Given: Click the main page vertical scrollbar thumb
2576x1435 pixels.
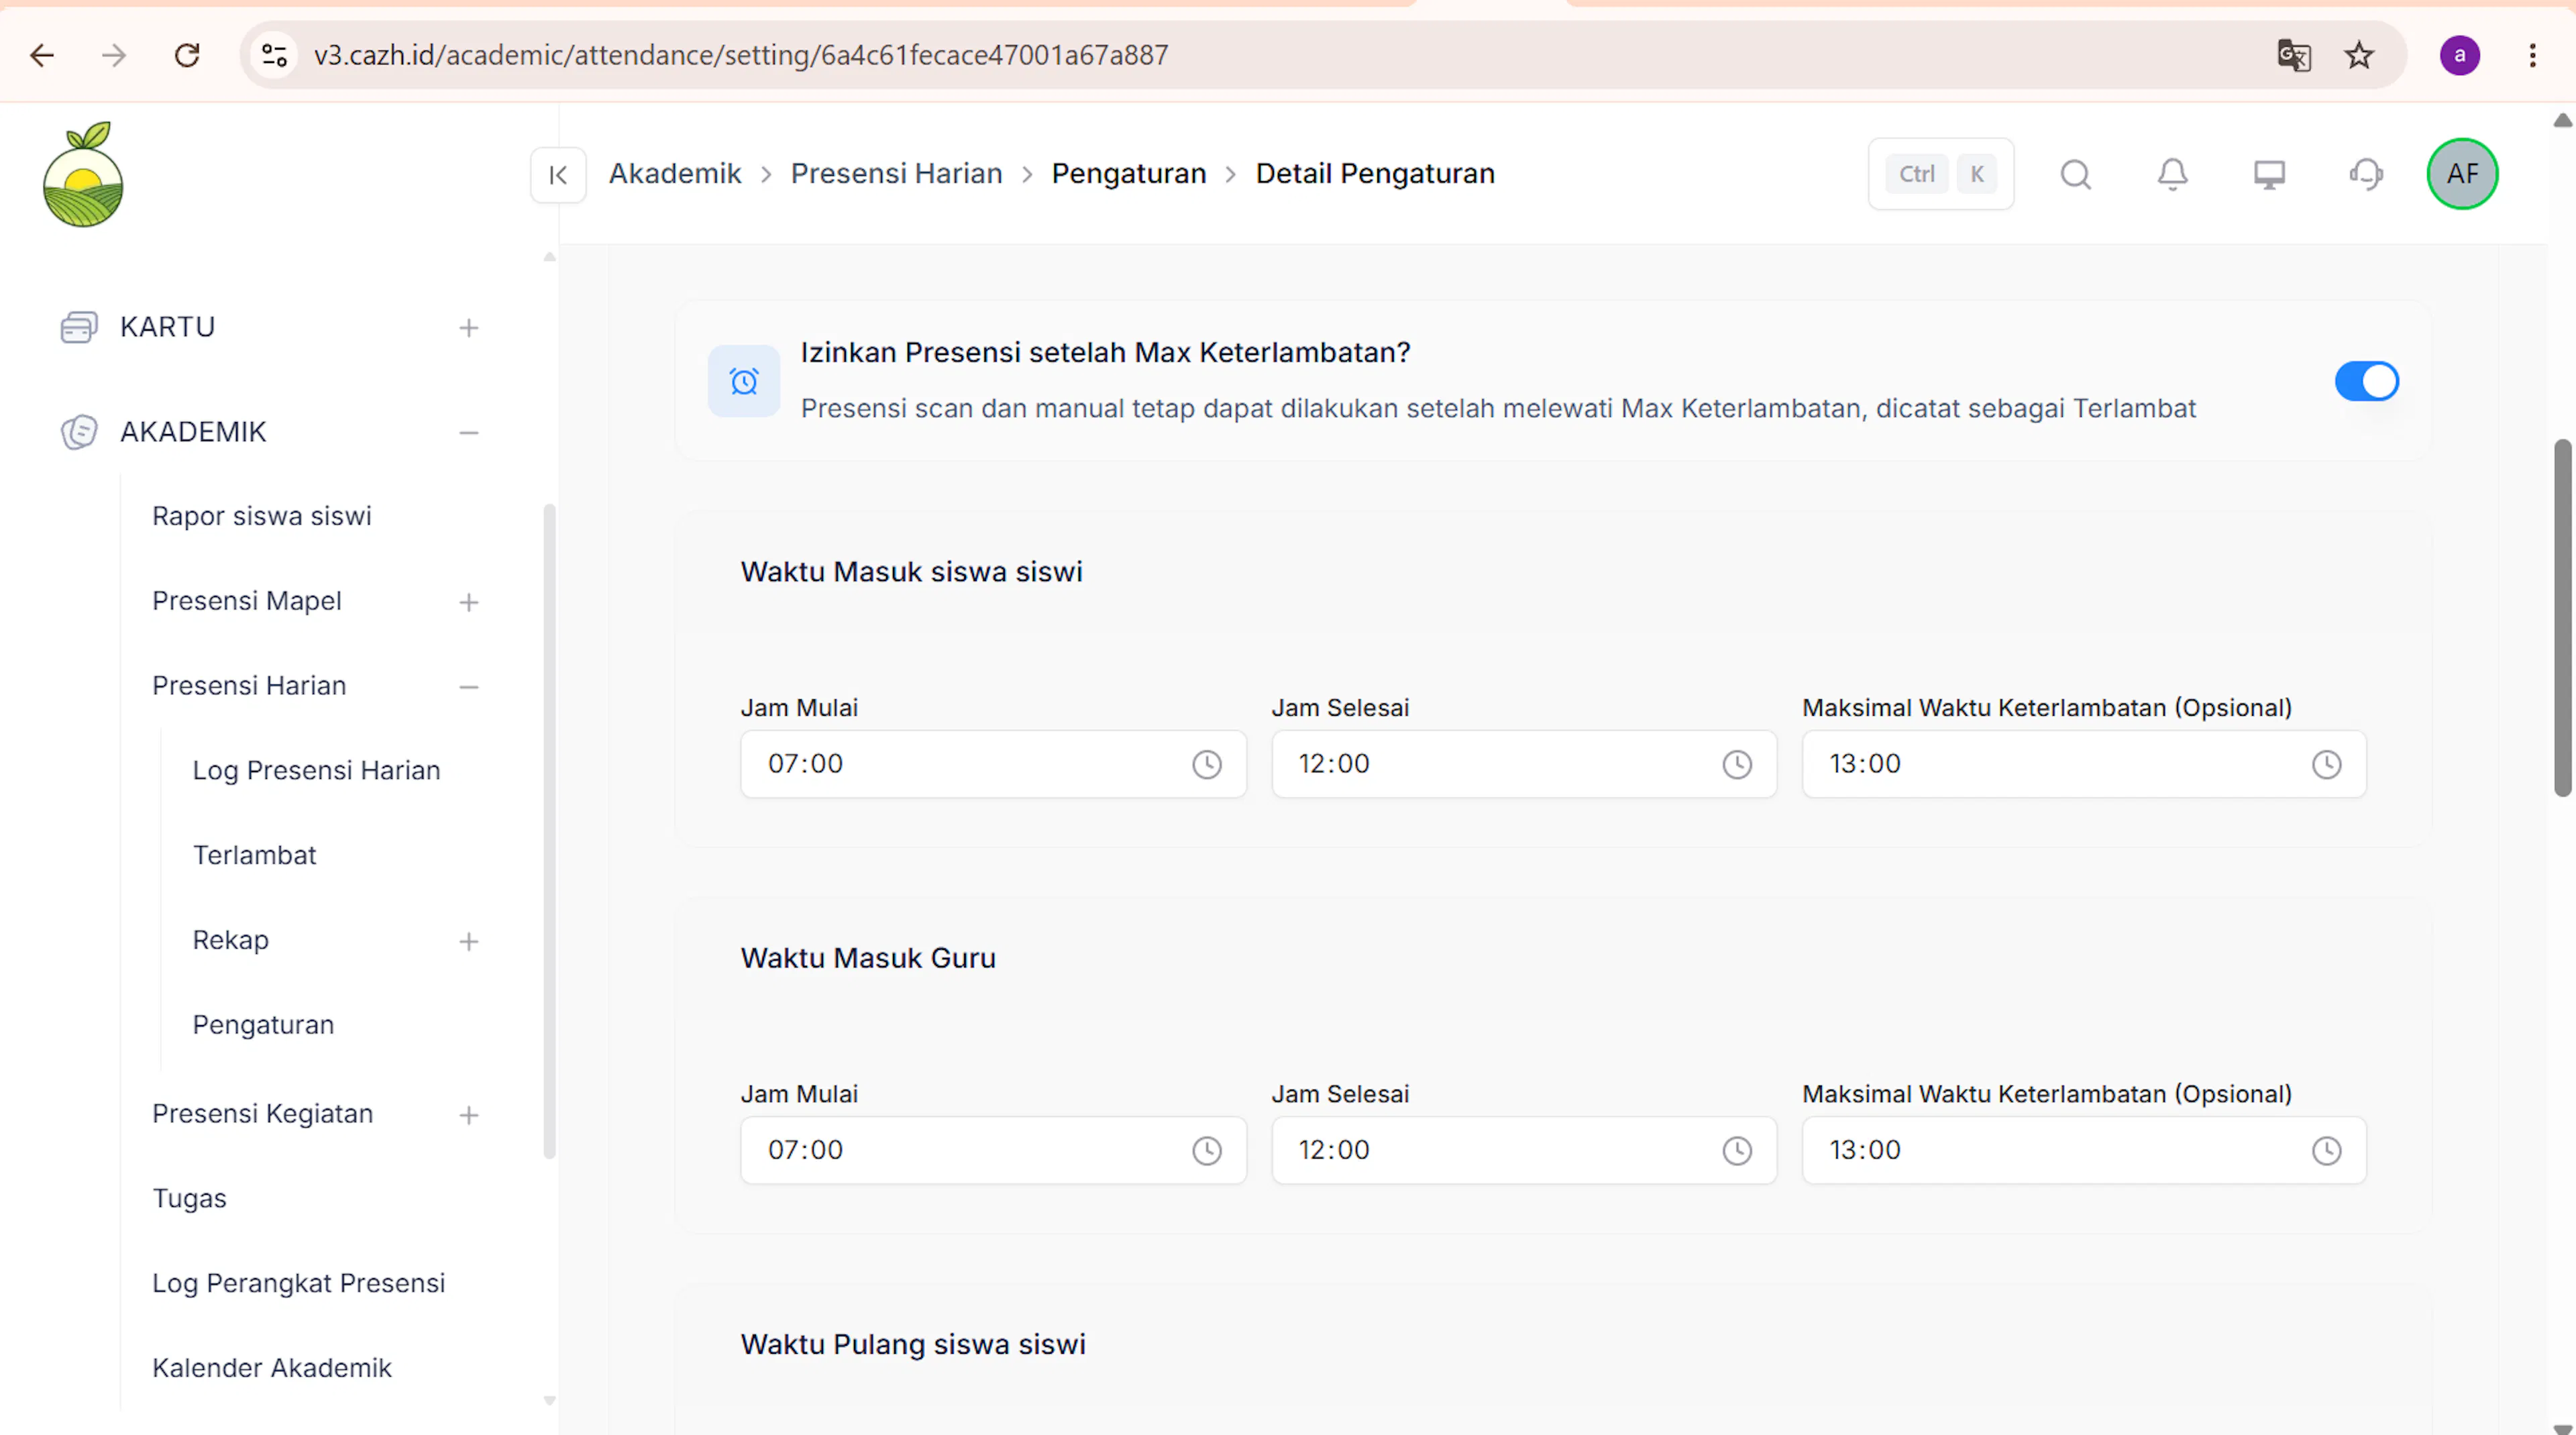Looking at the screenshot, I should point(2562,617).
